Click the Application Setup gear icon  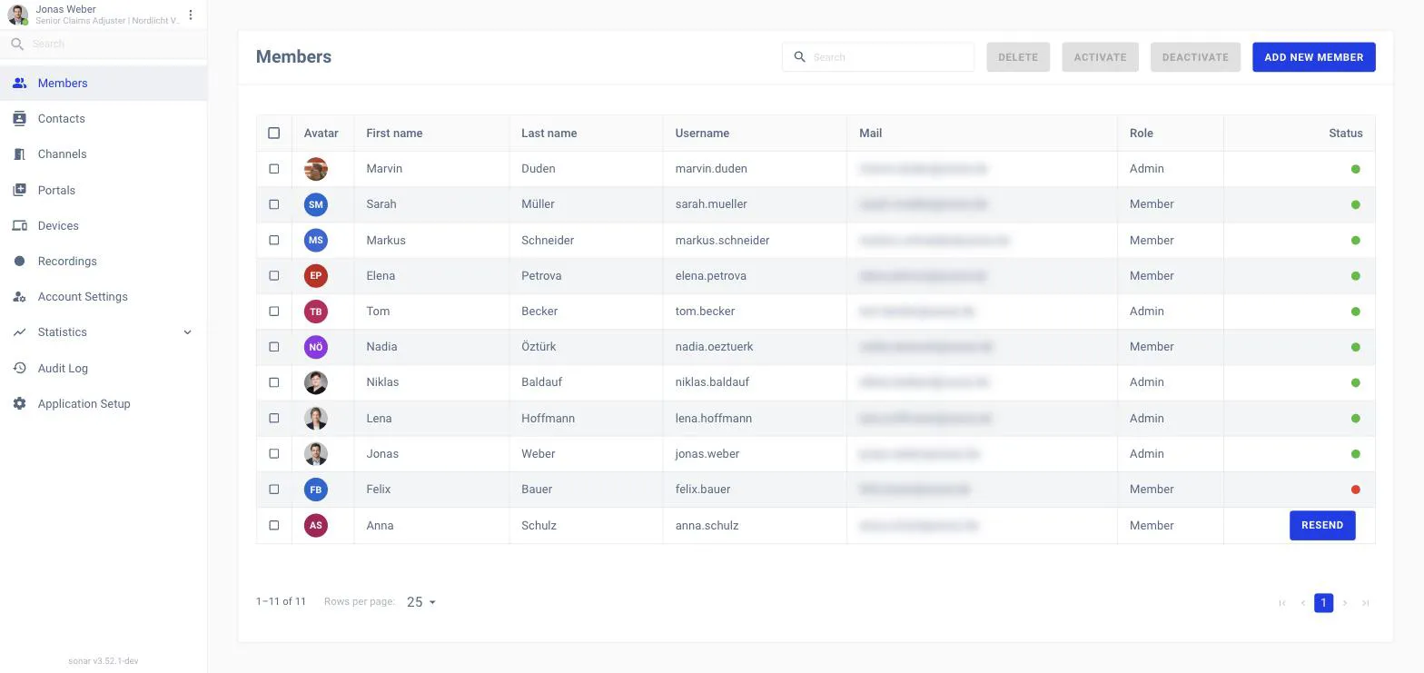[19, 403]
